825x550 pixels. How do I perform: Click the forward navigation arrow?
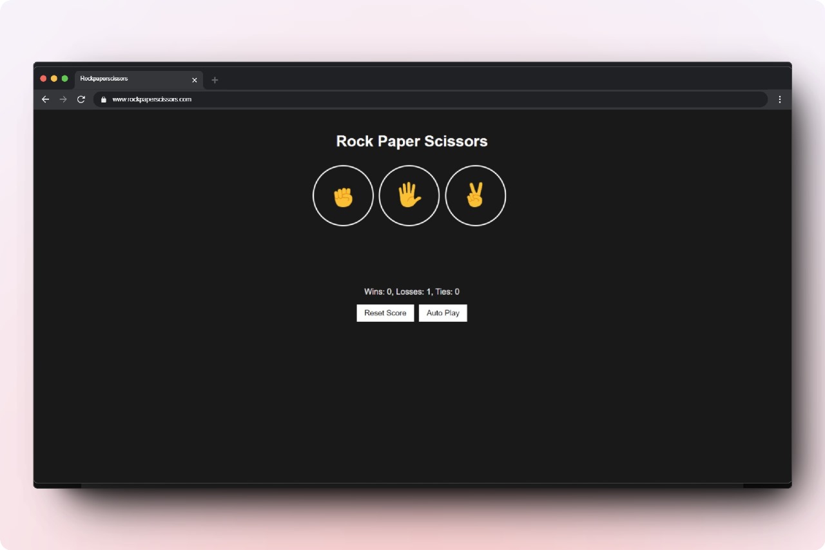pyautogui.click(x=63, y=99)
